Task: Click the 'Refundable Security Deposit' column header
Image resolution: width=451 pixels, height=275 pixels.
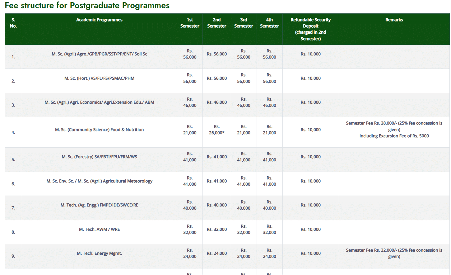Action: (310, 29)
